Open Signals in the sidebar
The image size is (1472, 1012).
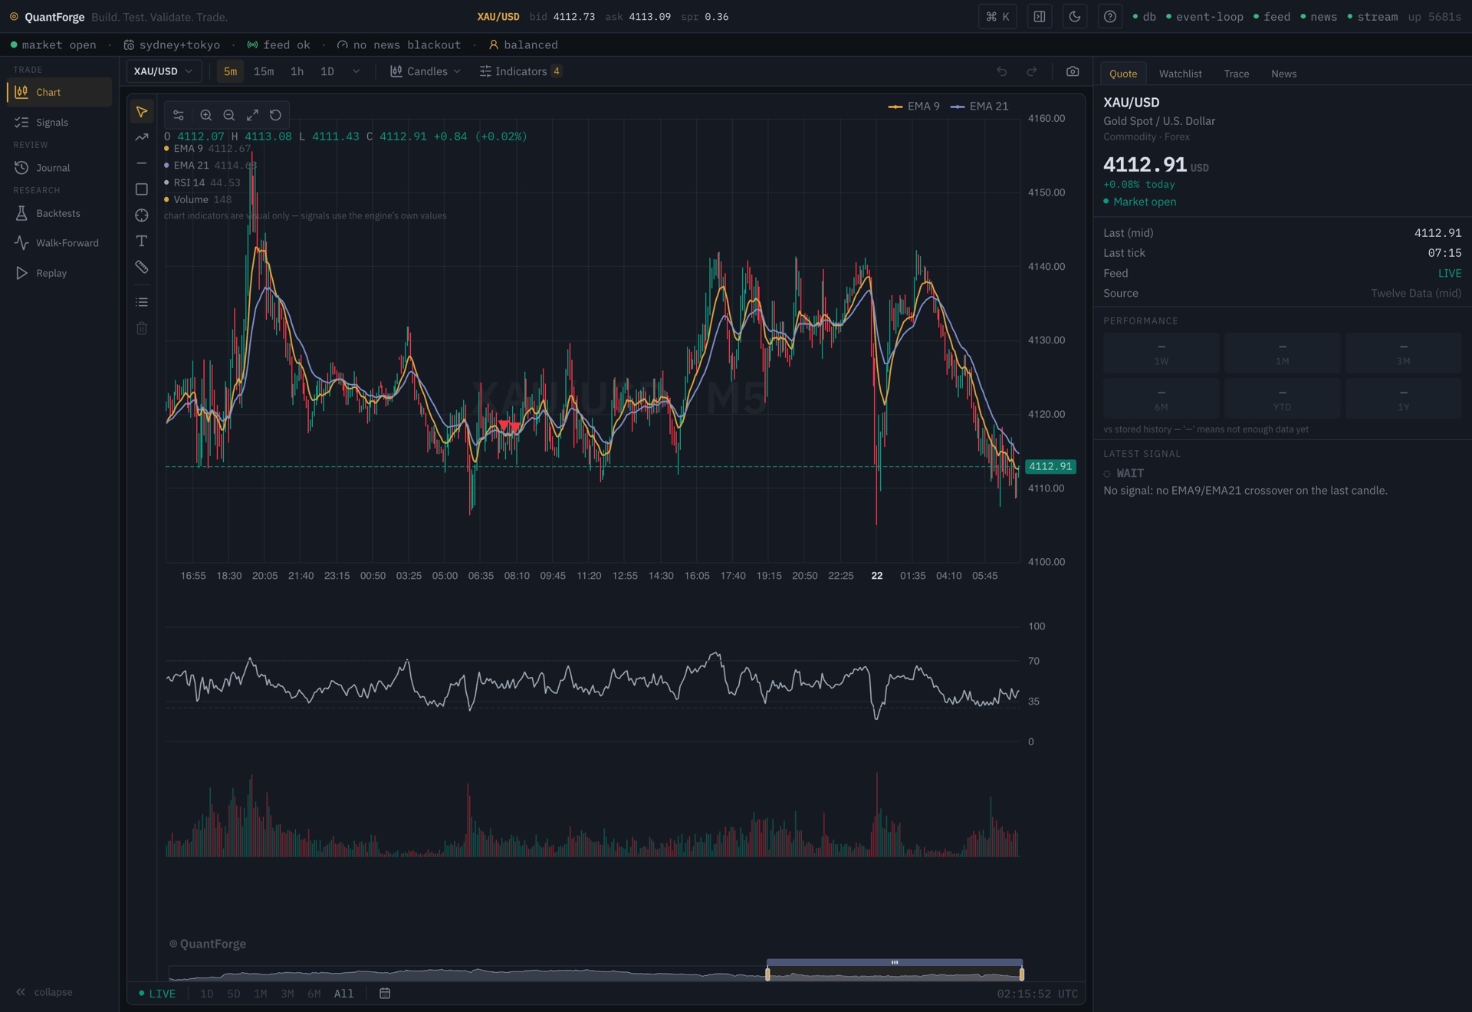coord(60,123)
